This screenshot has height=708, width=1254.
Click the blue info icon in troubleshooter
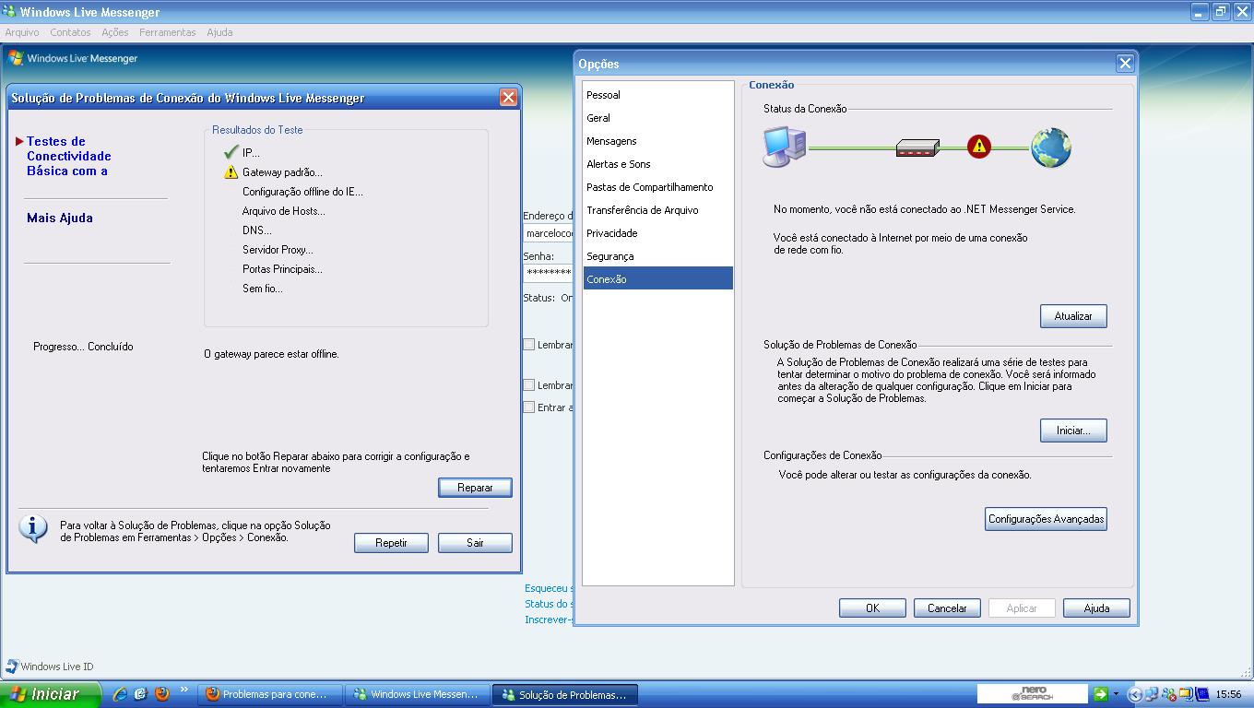click(33, 528)
